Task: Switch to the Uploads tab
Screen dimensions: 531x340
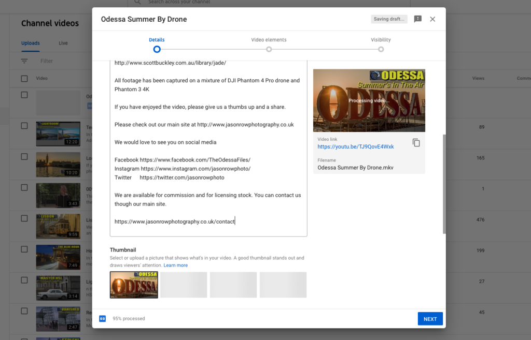Action: click(31, 43)
